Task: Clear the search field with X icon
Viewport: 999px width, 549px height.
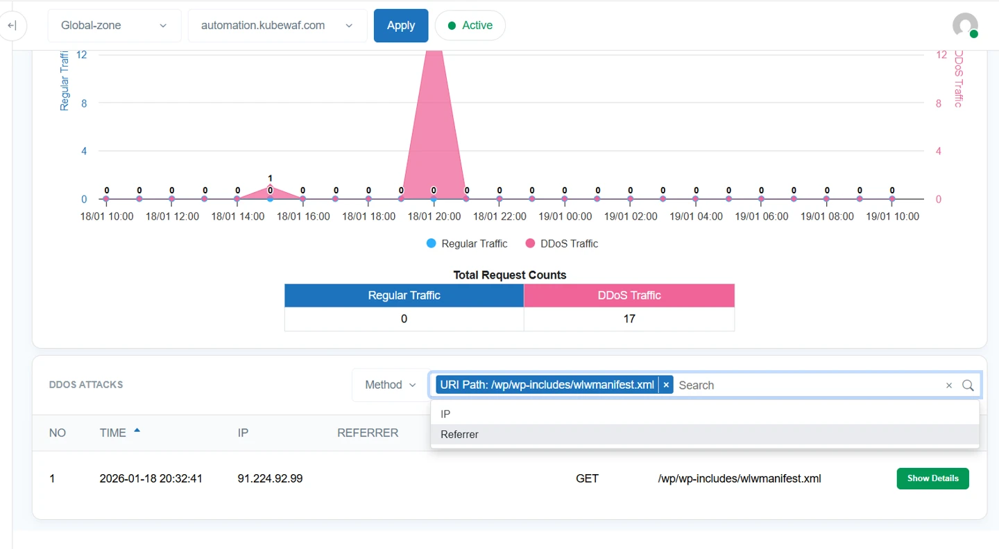Action: pyautogui.click(x=949, y=385)
